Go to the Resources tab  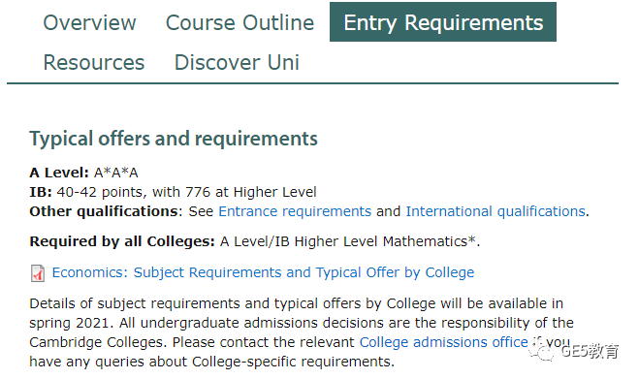[94, 63]
